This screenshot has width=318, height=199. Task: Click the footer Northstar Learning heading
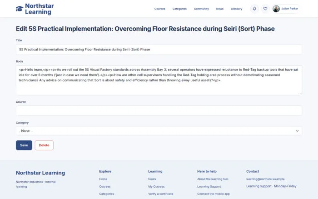pyautogui.click(x=40, y=173)
